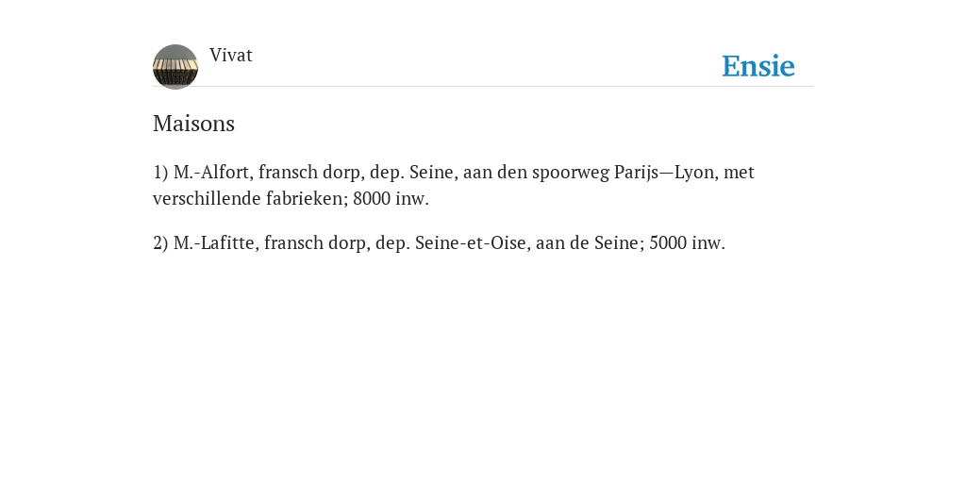Click the Seine-et-Oise department name

(x=472, y=242)
